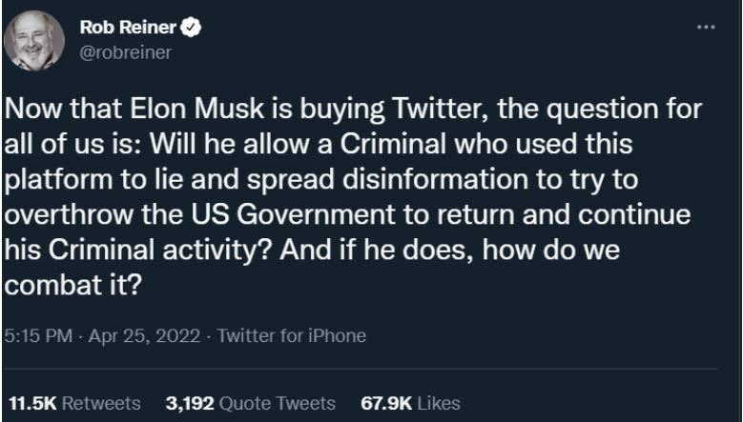Click the bold 67.9K like count
743x422 pixels.
pyautogui.click(x=385, y=403)
